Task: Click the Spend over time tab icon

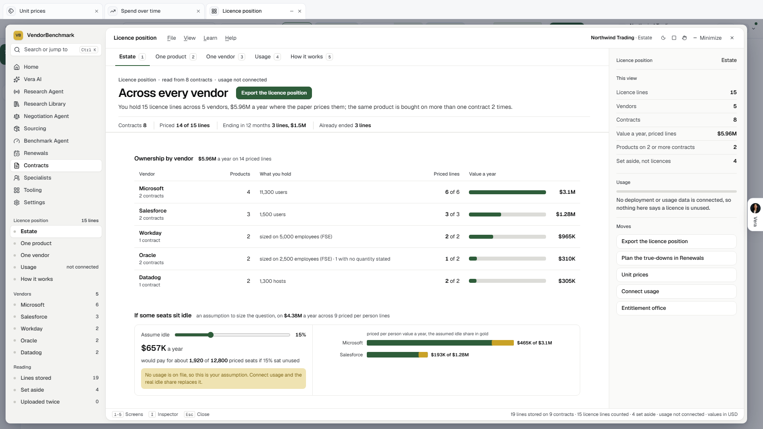Action: (x=113, y=11)
